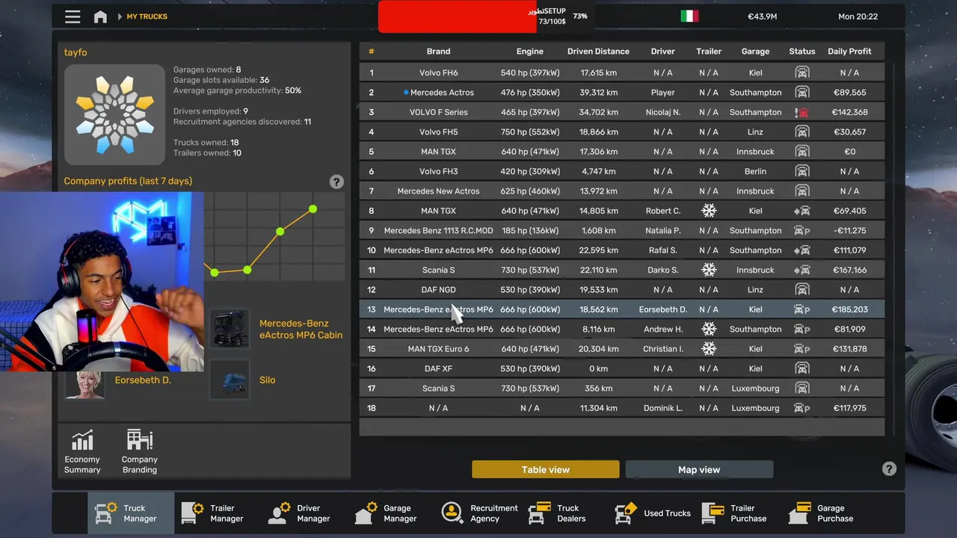
Task: Sort table by Daily Profit column
Action: click(x=849, y=52)
